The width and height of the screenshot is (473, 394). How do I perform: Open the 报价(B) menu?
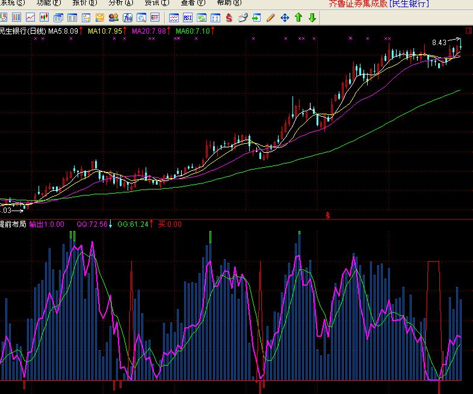pyautogui.click(x=85, y=3)
